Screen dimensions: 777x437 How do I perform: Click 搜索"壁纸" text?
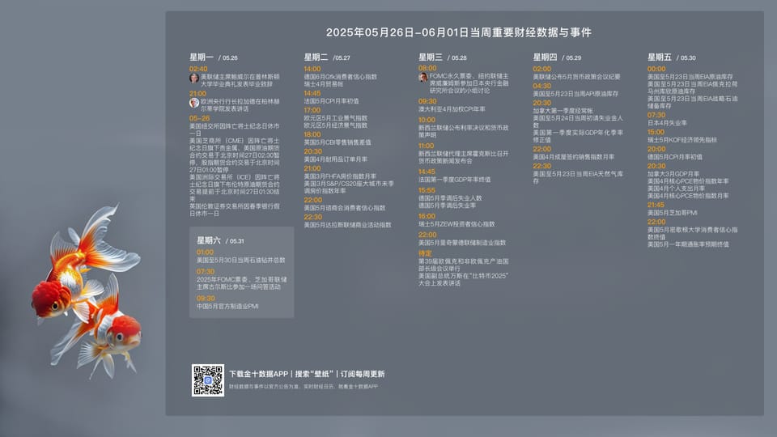coord(314,374)
